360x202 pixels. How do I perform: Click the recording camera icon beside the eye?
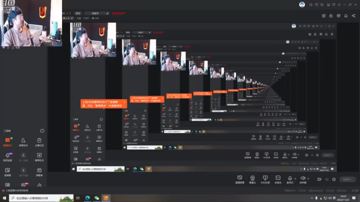319,179
